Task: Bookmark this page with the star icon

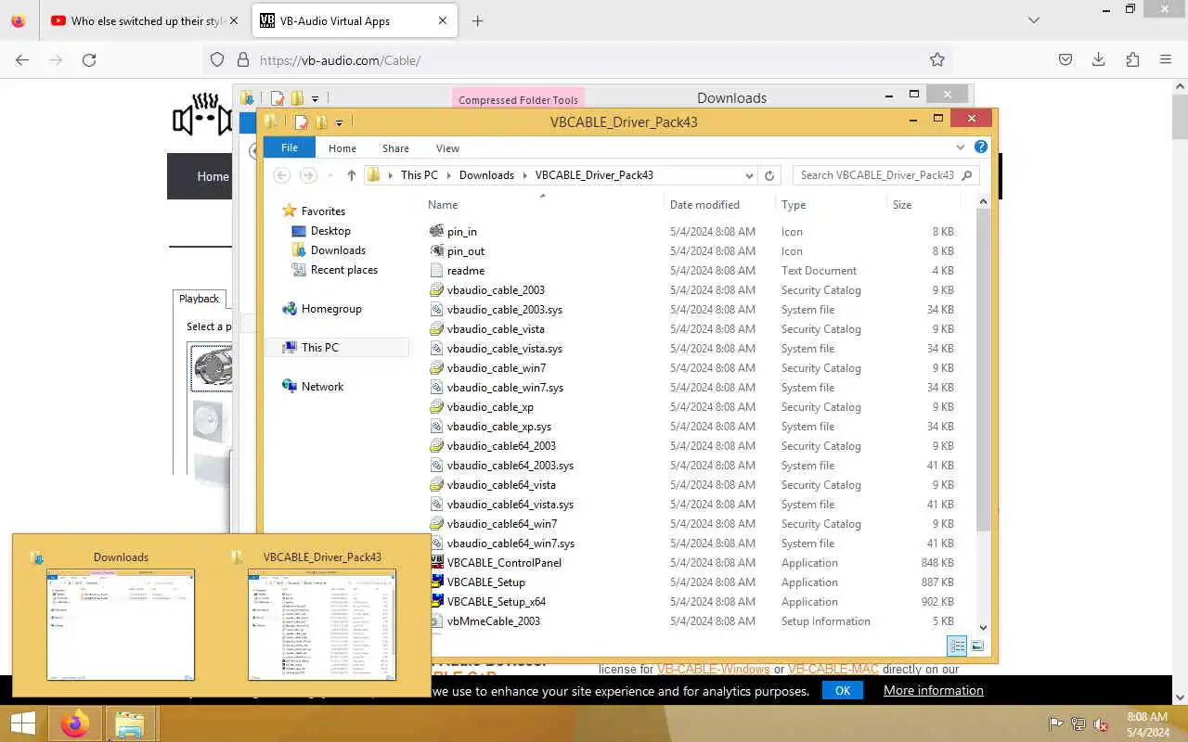Action: [937, 59]
